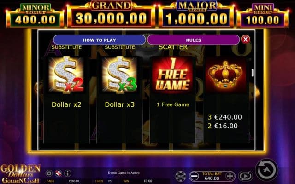
Task: Open the info paytable icon
Action: [x=68, y=173]
